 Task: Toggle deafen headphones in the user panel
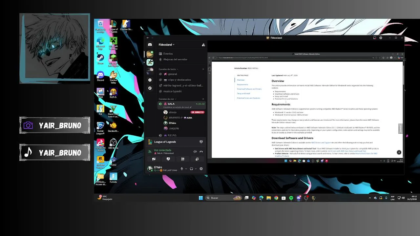191,169
